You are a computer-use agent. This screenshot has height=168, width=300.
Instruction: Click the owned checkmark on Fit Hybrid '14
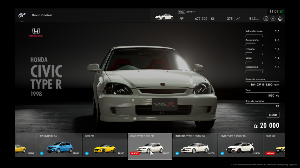pyautogui.click(x=42, y=153)
